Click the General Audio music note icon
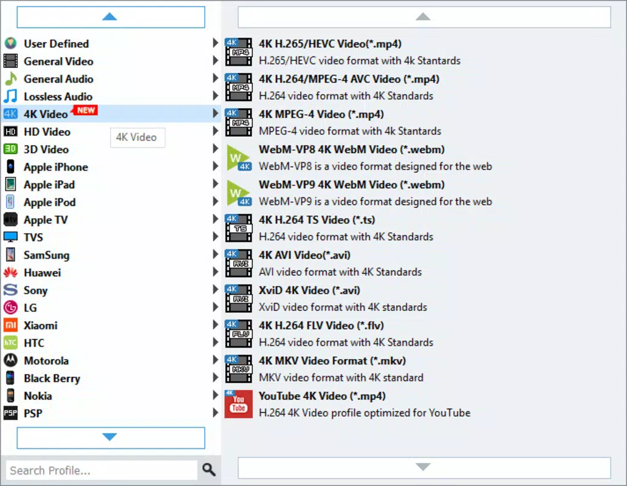 10,78
